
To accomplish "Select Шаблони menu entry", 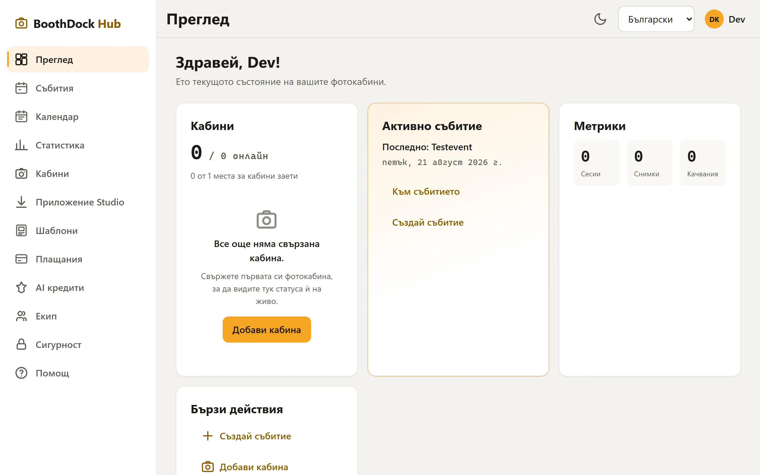I will (78, 231).
